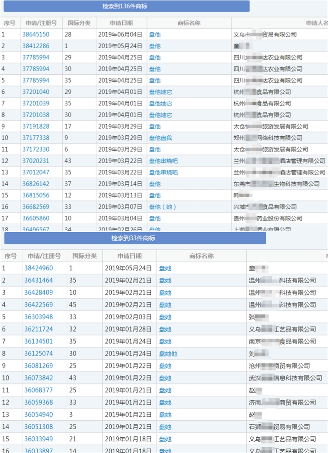Open application number 37172330
Viewport: 328px width, 453px height.
(x=36, y=149)
